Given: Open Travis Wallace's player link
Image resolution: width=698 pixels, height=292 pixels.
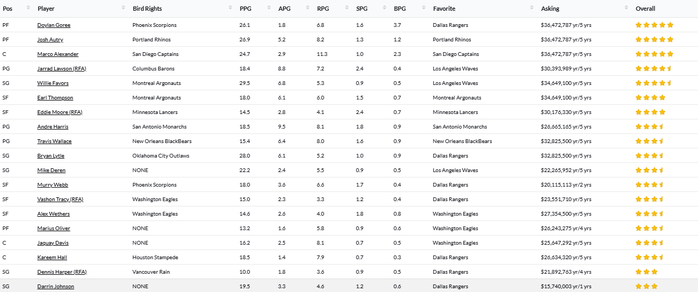Looking at the screenshot, I should (x=54, y=141).
